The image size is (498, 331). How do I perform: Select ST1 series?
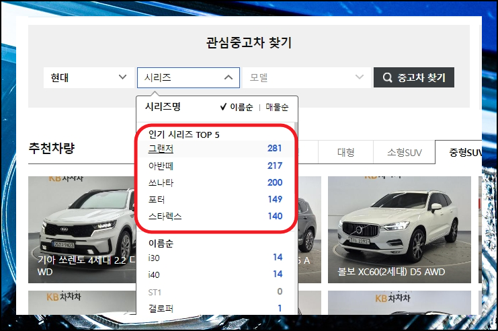click(215, 291)
